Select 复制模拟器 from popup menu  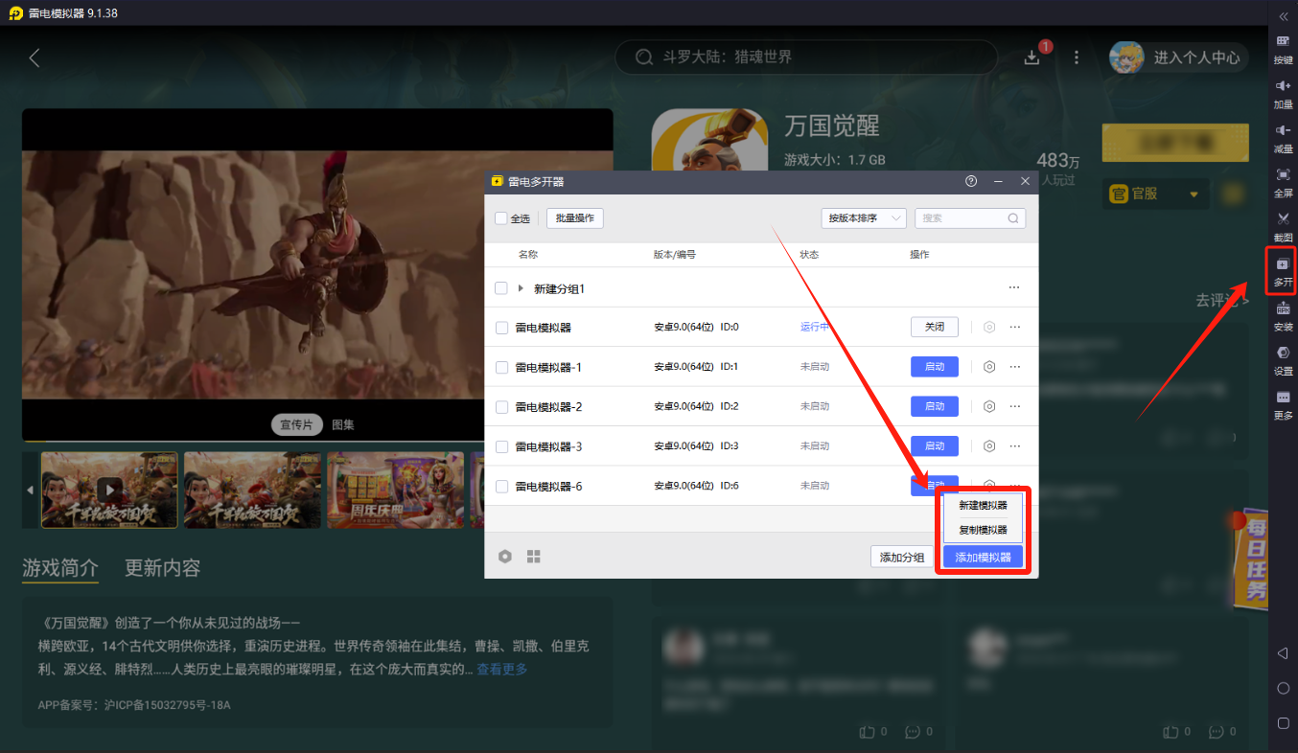pos(983,530)
